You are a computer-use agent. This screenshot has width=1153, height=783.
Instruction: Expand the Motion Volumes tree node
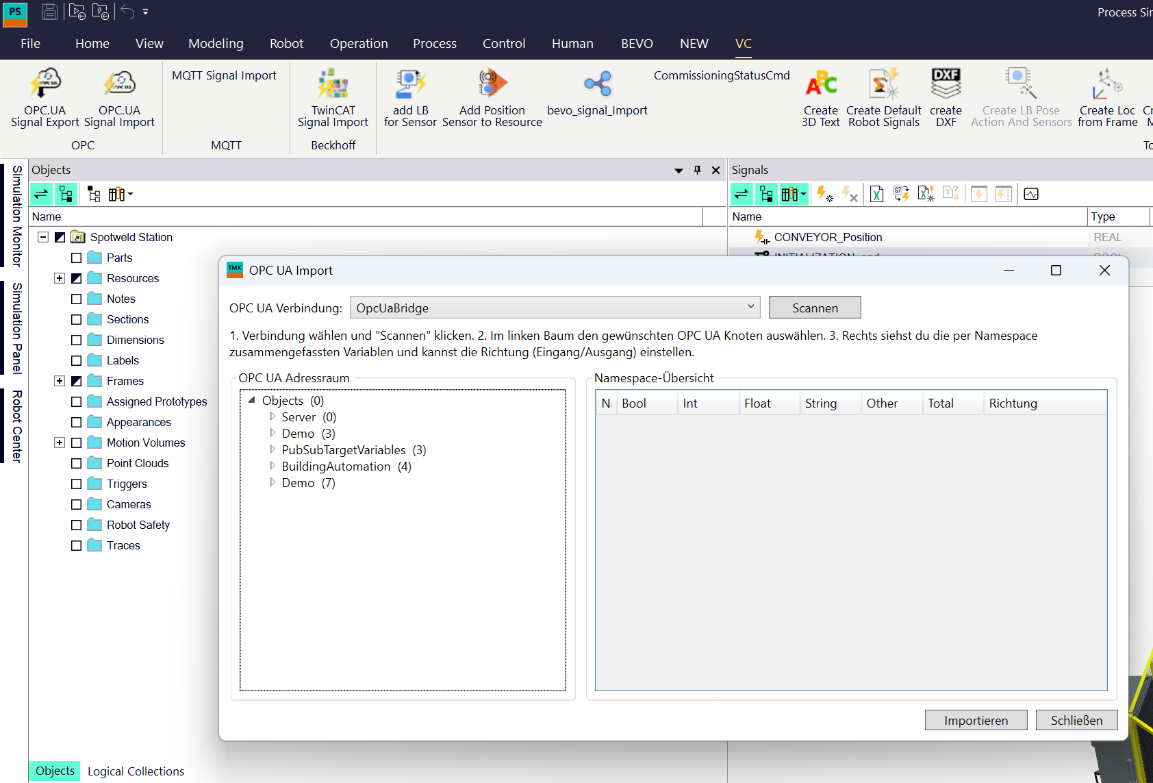[x=60, y=443]
